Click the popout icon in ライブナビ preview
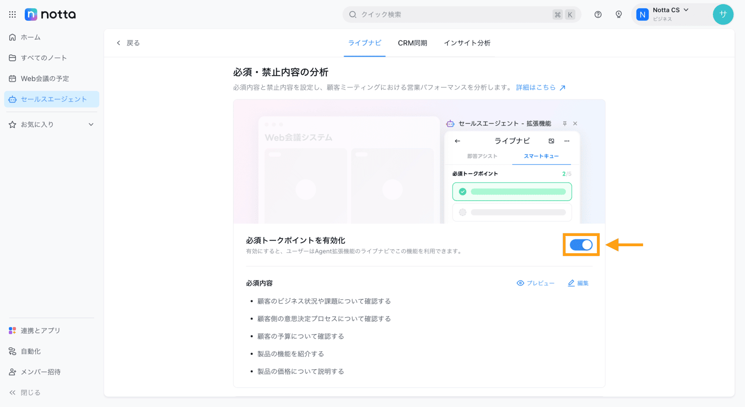745x407 pixels. (x=551, y=141)
